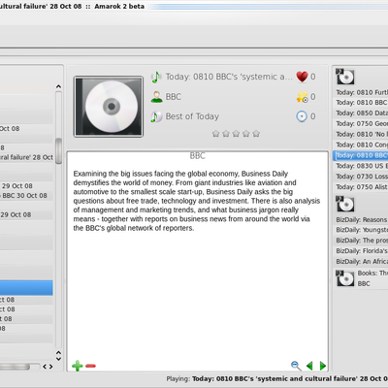Click the left panel vertical scrollbar handle
This screenshot has height=388, width=388.
pos(58,151)
